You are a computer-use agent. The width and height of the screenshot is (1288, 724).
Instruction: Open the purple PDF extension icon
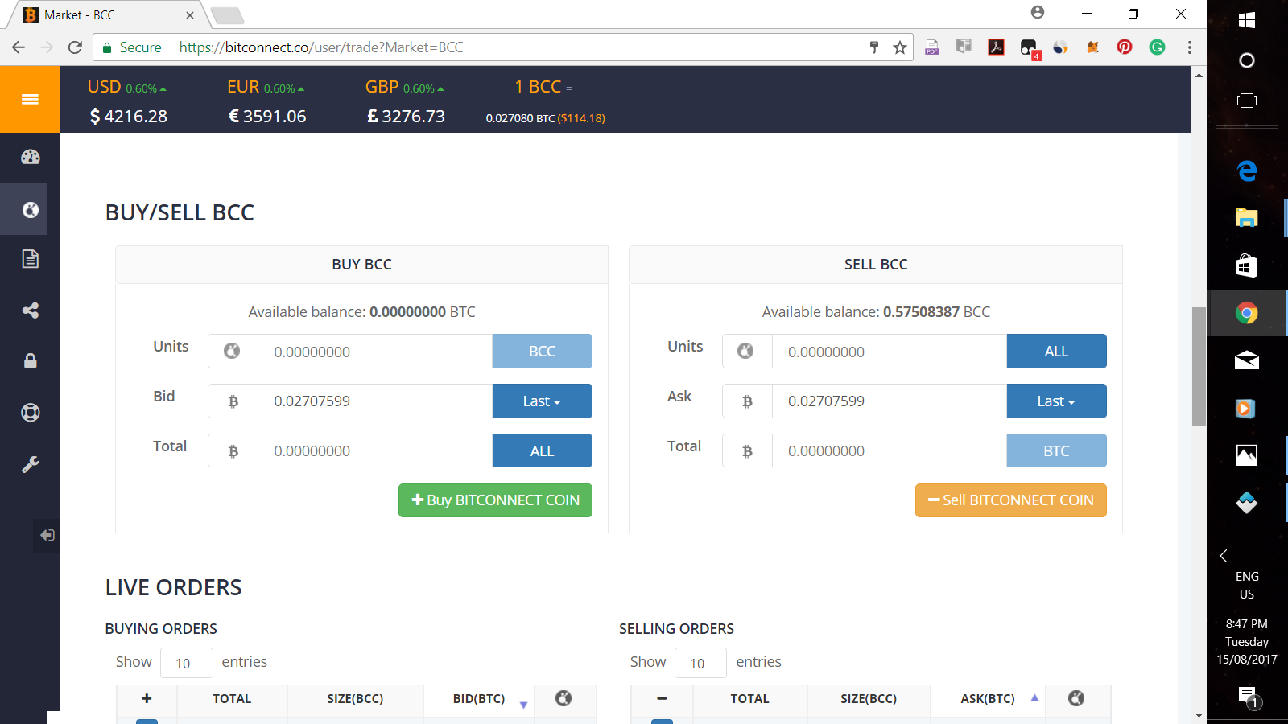coord(932,47)
